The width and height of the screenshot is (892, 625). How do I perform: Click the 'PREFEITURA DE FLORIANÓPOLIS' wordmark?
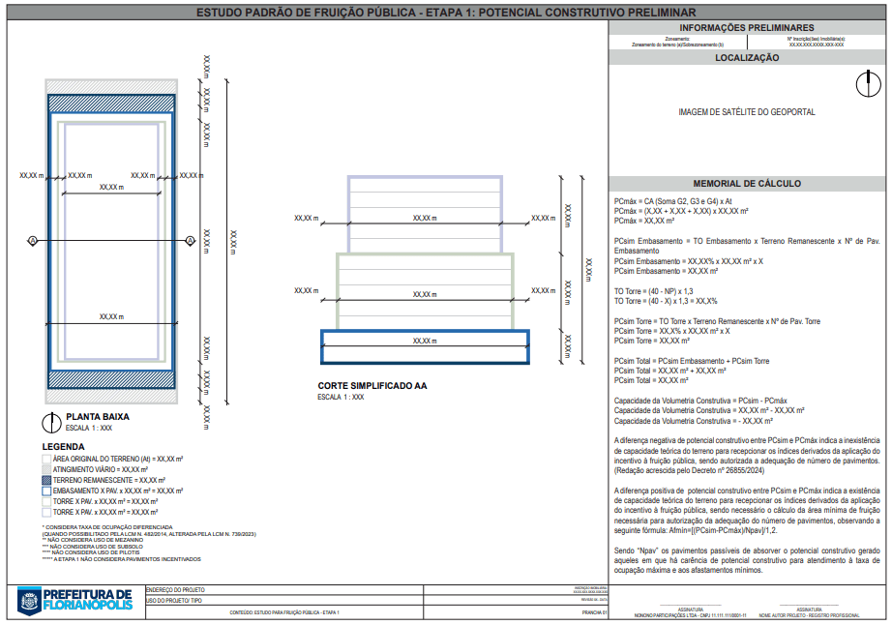[88, 600]
